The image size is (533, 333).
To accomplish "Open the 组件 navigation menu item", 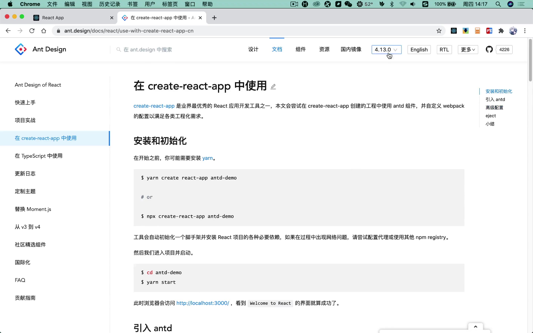I will tap(301, 49).
